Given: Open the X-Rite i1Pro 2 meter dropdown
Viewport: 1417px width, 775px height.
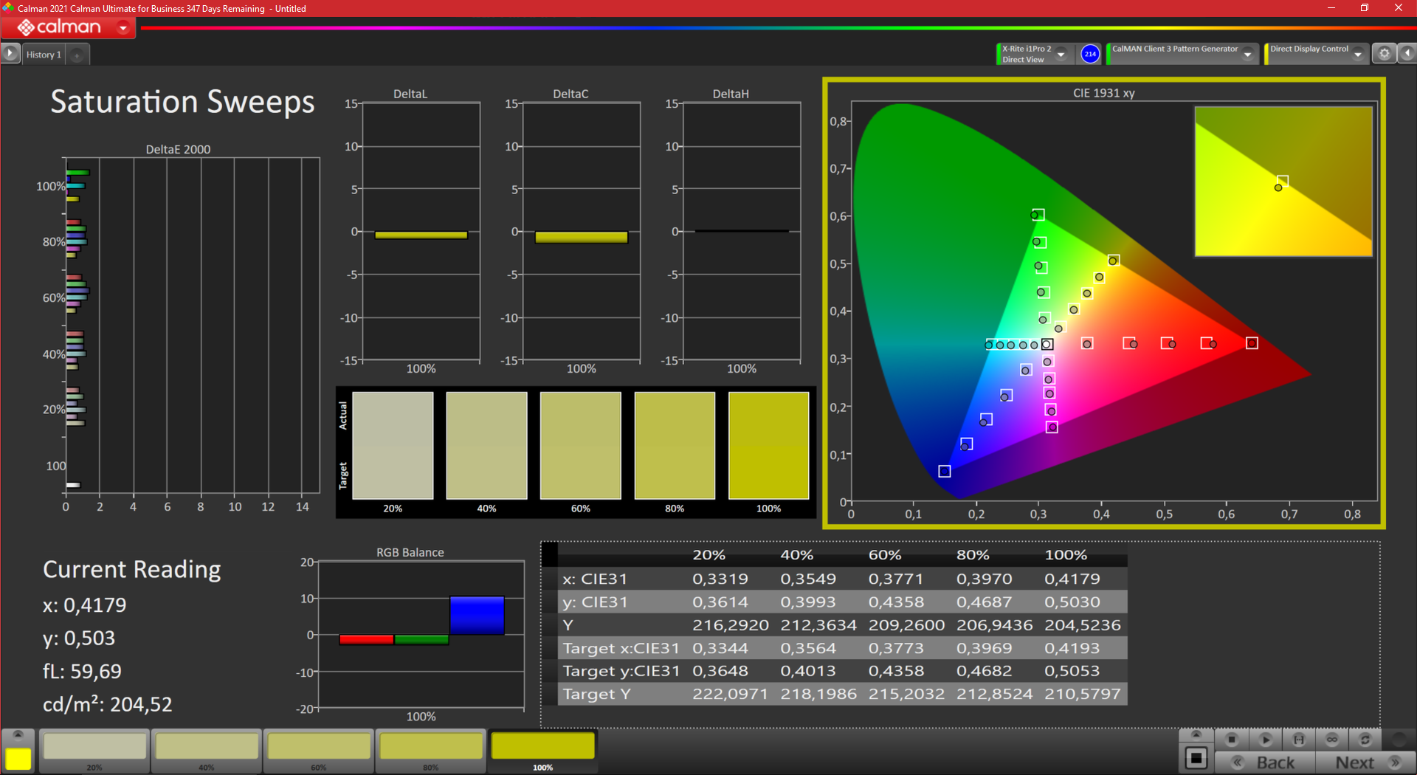Looking at the screenshot, I should coord(1061,54).
